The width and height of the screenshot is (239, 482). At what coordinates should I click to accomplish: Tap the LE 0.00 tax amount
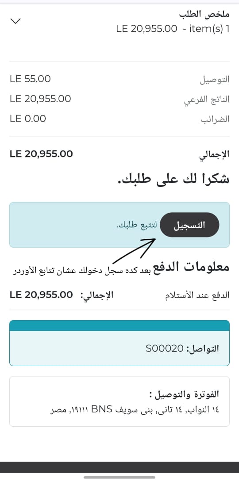coord(28,119)
